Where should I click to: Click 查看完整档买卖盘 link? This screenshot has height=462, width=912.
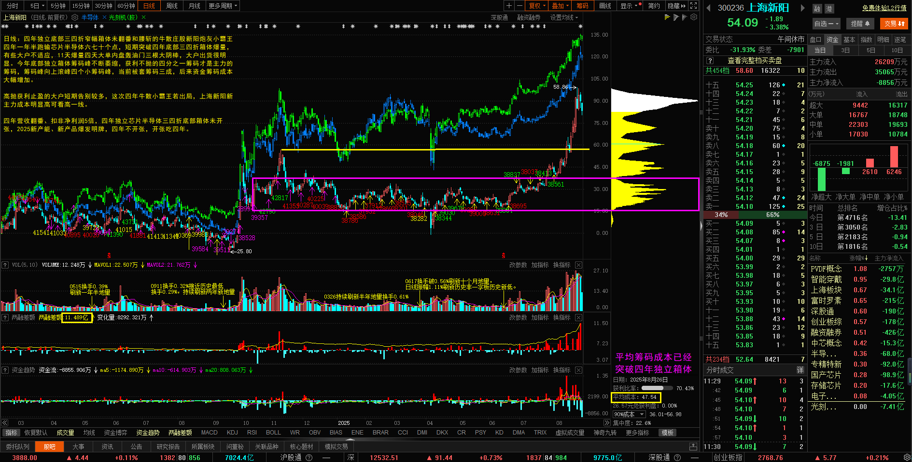[x=755, y=61]
